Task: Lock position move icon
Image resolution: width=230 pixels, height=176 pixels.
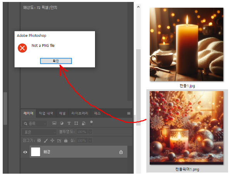Action: (52, 141)
